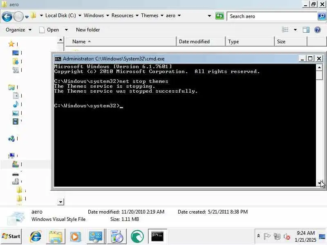The height and width of the screenshot is (245, 327).
Task: Select Computer icon in navigation pane
Action: (x=11, y=156)
